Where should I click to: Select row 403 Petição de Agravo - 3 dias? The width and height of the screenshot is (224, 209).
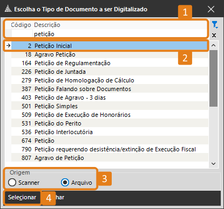[110, 97]
